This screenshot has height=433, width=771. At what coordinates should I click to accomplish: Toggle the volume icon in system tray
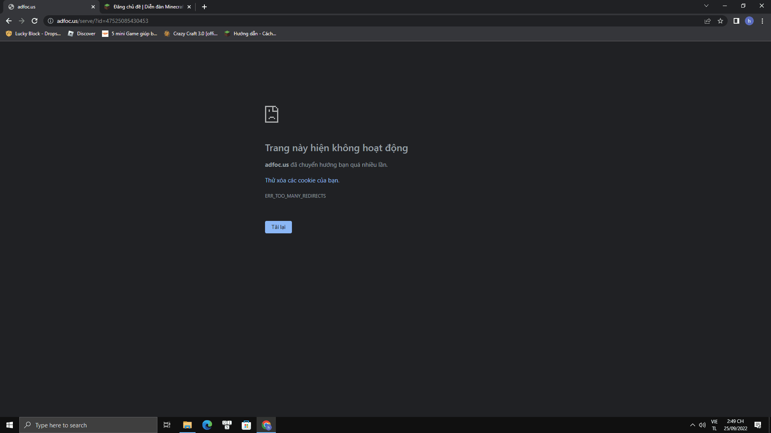click(x=702, y=425)
